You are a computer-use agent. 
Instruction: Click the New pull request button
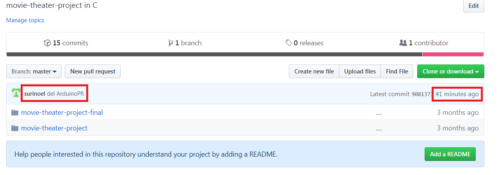click(93, 71)
